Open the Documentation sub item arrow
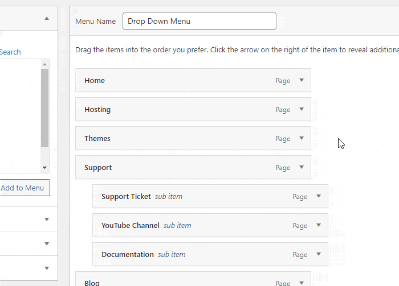This screenshot has width=399, height=286. tap(318, 254)
